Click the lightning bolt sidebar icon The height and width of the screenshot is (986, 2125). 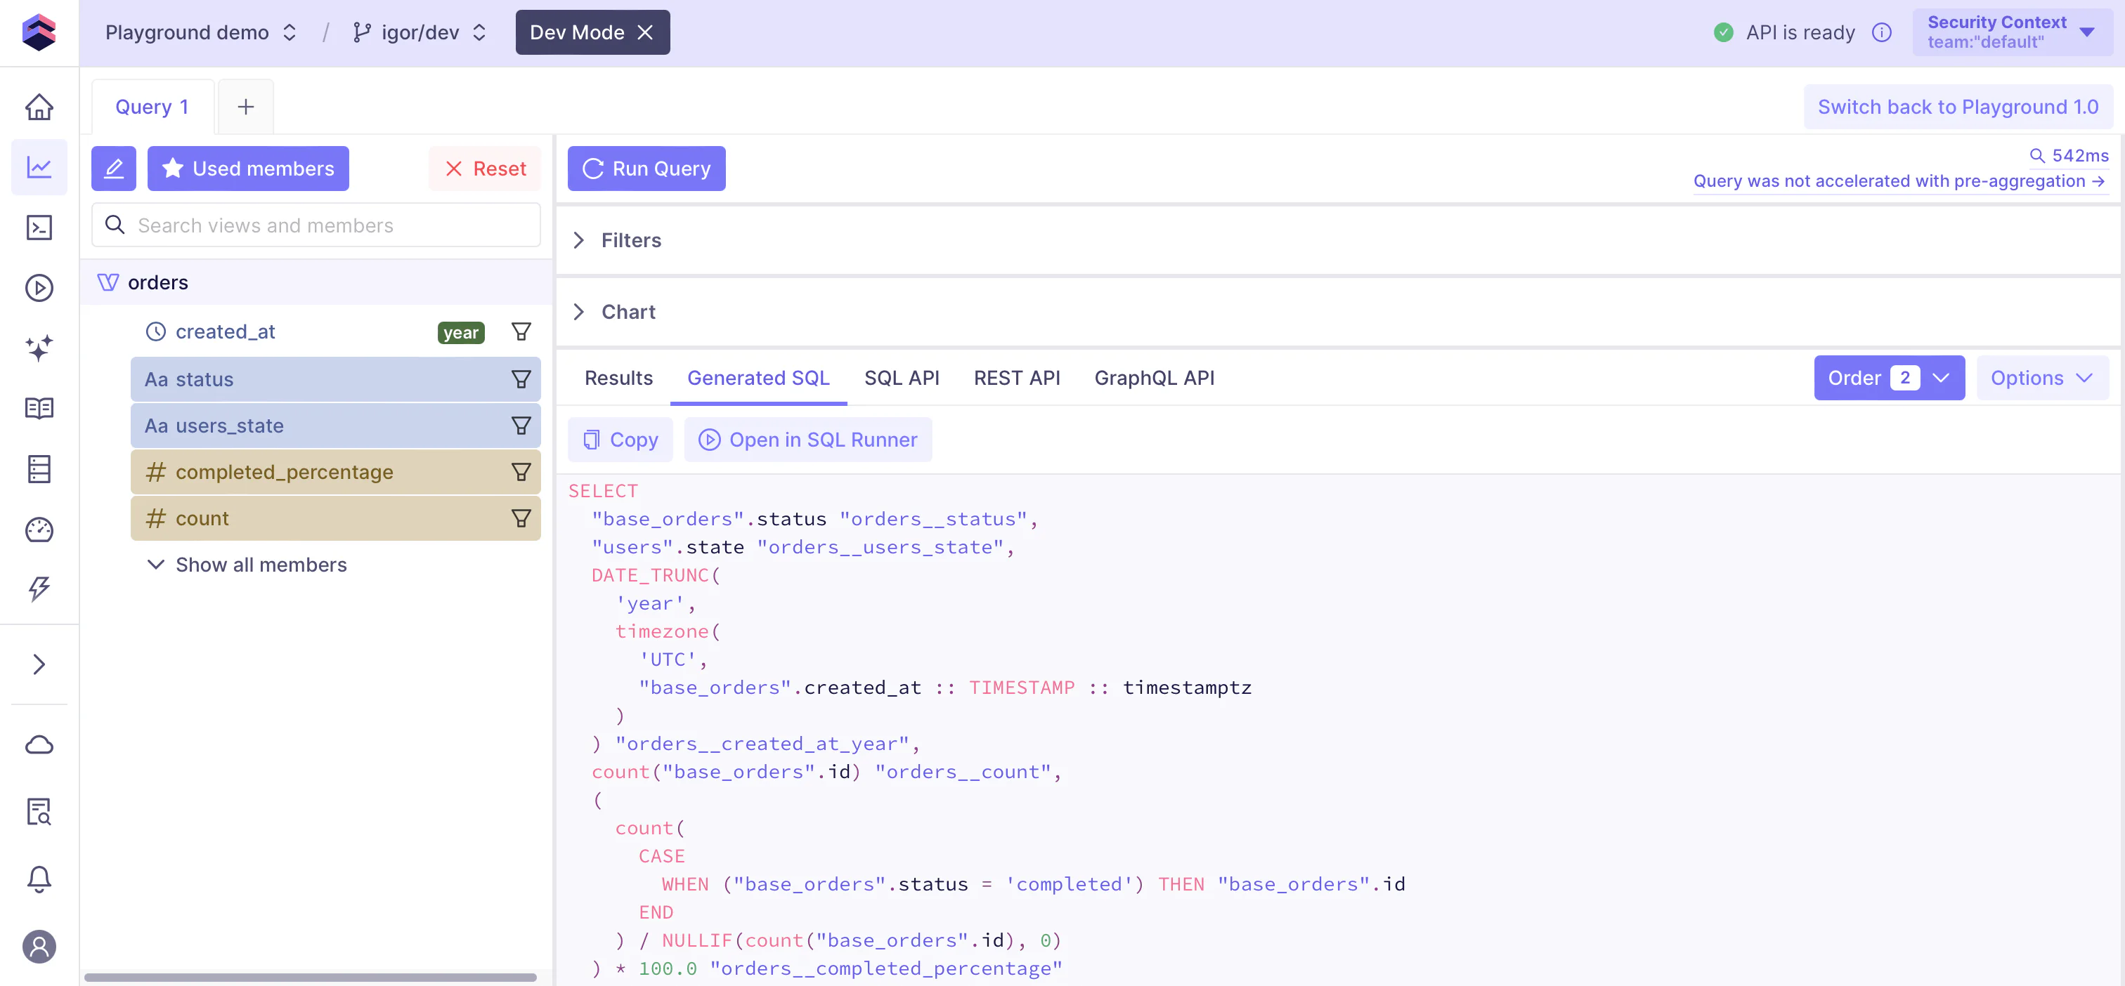39,589
